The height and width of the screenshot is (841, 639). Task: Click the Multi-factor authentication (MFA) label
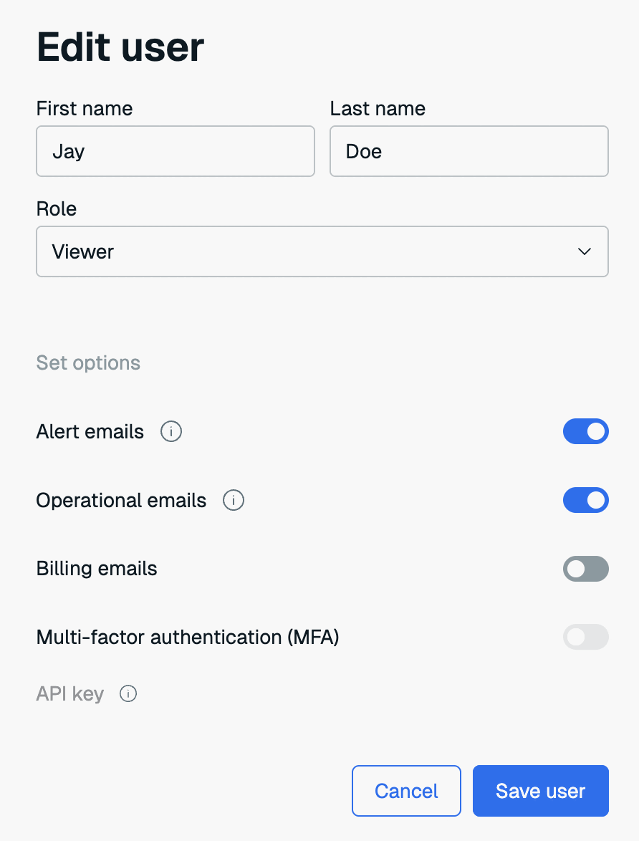coord(187,637)
